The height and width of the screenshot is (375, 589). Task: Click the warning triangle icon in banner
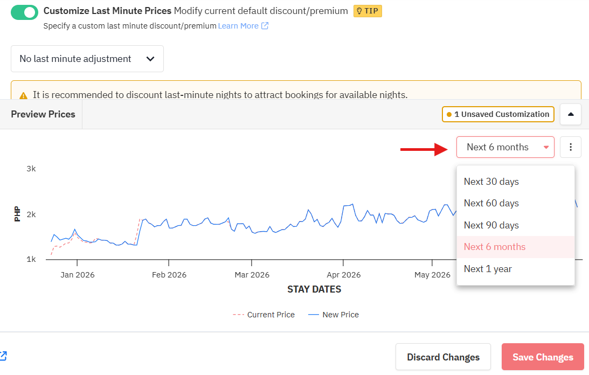(x=23, y=95)
